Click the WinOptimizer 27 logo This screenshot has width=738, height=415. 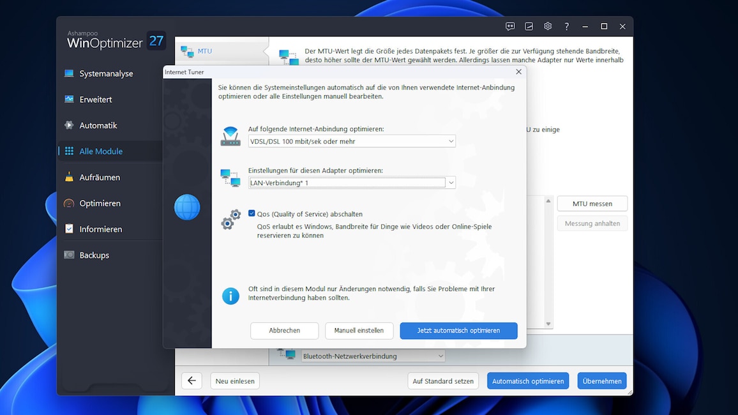coord(116,40)
